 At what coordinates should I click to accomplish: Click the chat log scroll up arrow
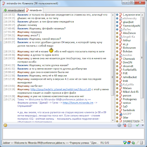(113, 15)
